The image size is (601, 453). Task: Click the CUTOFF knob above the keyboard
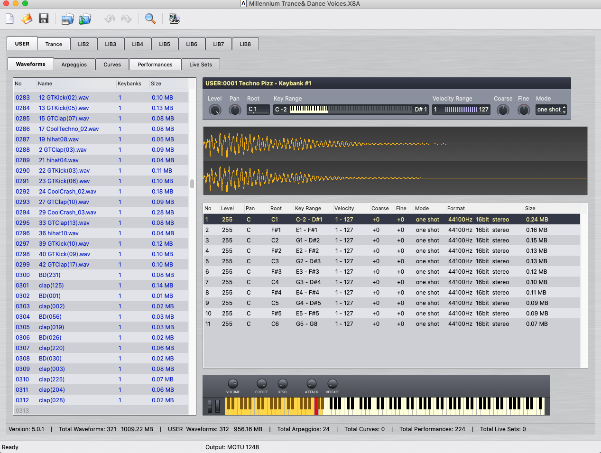click(261, 384)
